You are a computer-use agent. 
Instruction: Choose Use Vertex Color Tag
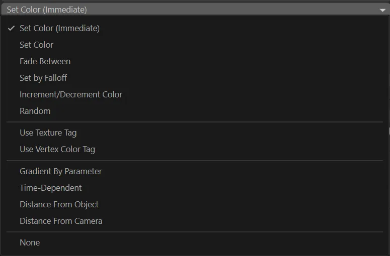(57, 150)
